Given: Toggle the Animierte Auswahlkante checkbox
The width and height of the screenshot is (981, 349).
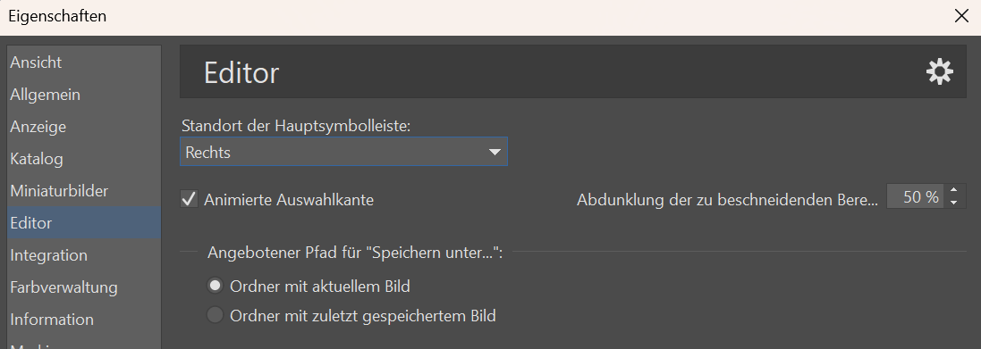Looking at the screenshot, I should pyautogui.click(x=189, y=200).
